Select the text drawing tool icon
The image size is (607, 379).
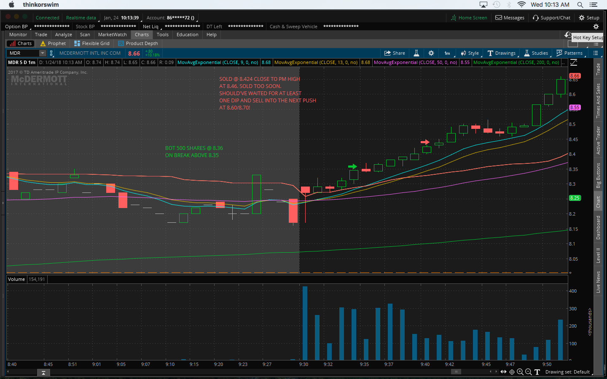point(537,372)
